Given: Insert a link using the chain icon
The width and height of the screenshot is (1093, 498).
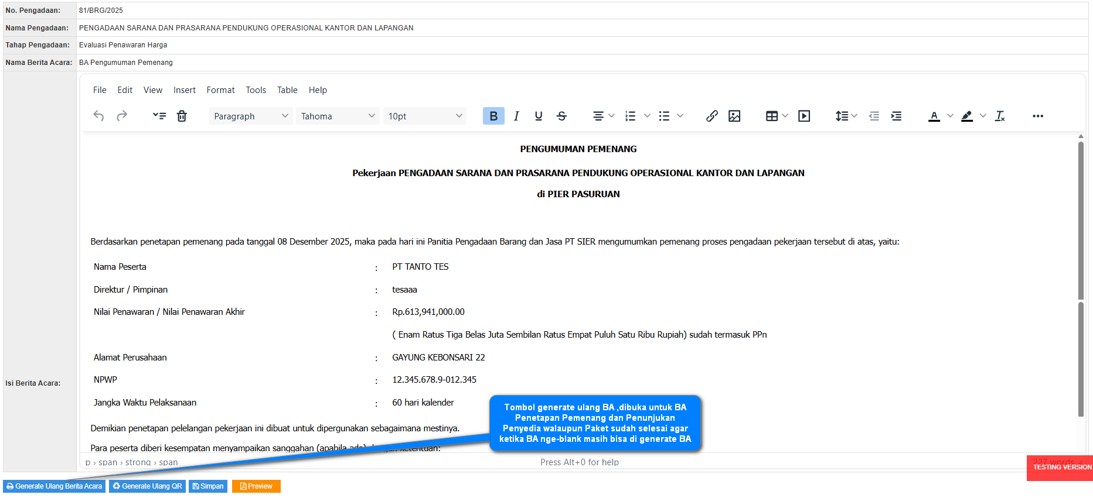Looking at the screenshot, I should click(x=711, y=116).
